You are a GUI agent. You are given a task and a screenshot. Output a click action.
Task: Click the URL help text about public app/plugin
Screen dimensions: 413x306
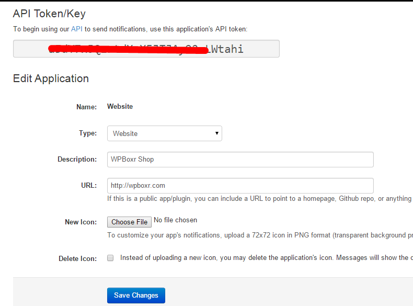click(259, 198)
